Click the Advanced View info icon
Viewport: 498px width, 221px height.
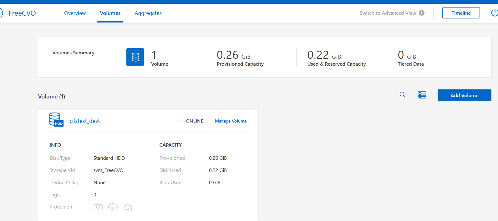[422, 13]
